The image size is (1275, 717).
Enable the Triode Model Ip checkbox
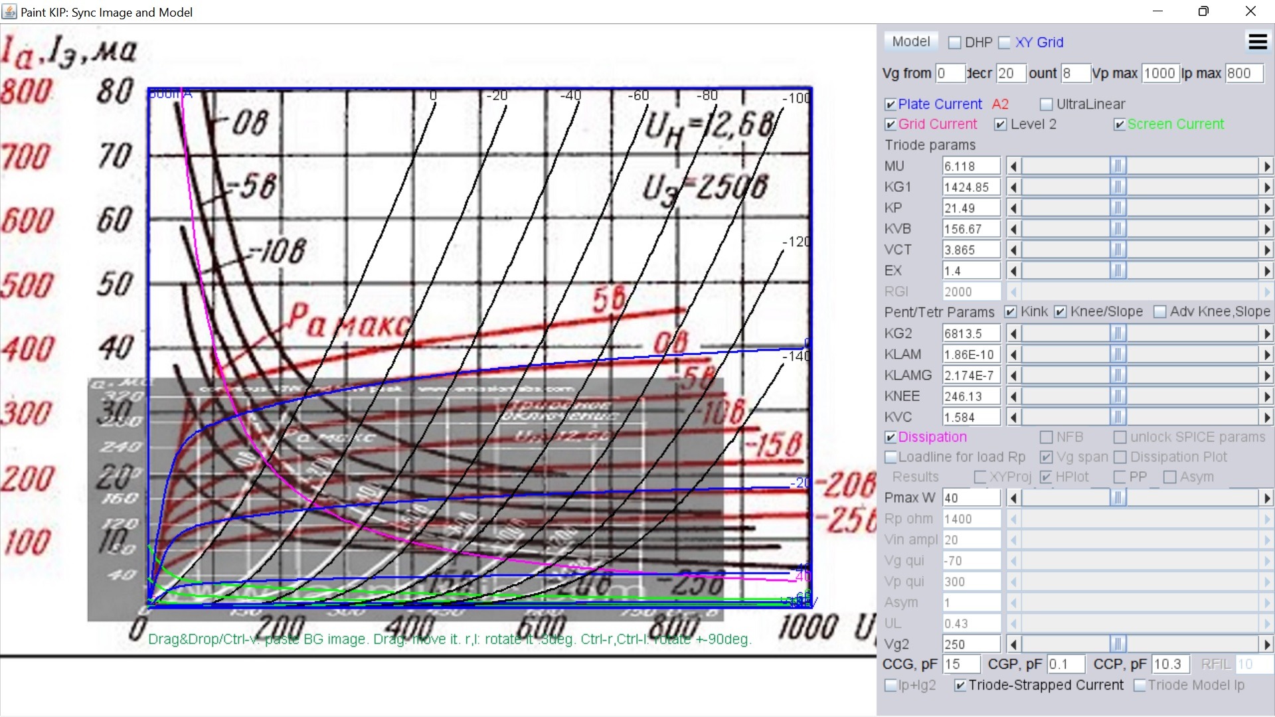[1140, 686]
